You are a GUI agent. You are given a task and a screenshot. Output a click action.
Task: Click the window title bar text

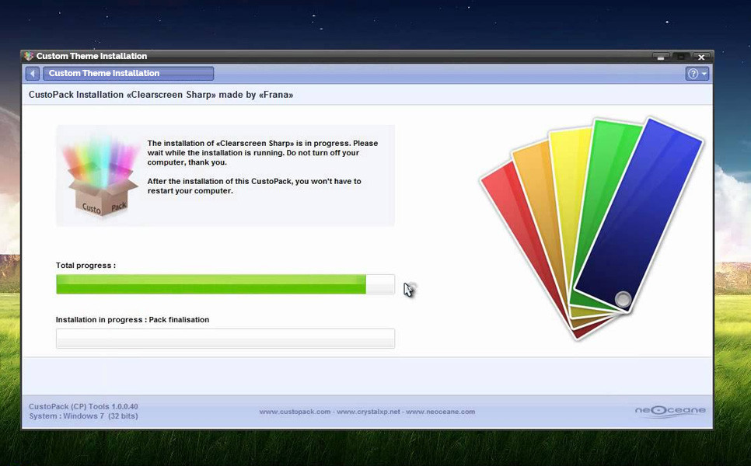tap(92, 56)
